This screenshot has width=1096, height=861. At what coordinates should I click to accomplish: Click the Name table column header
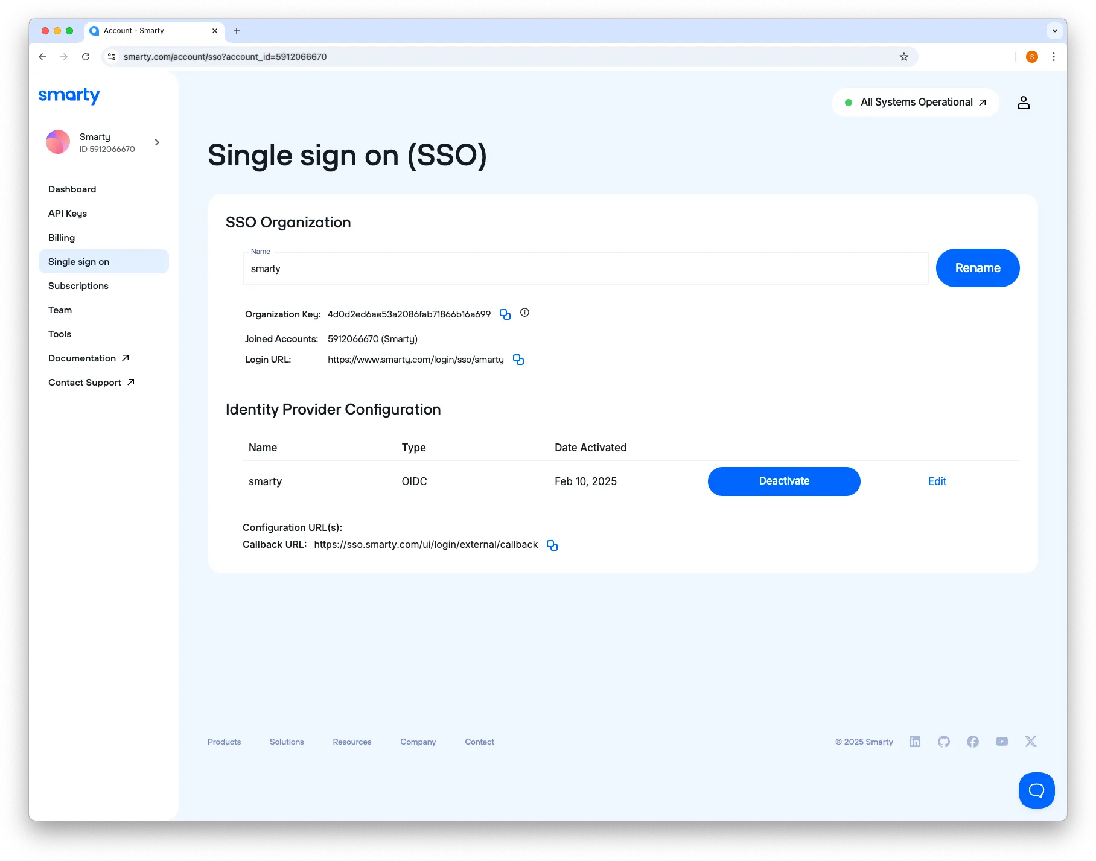(263, 448)
